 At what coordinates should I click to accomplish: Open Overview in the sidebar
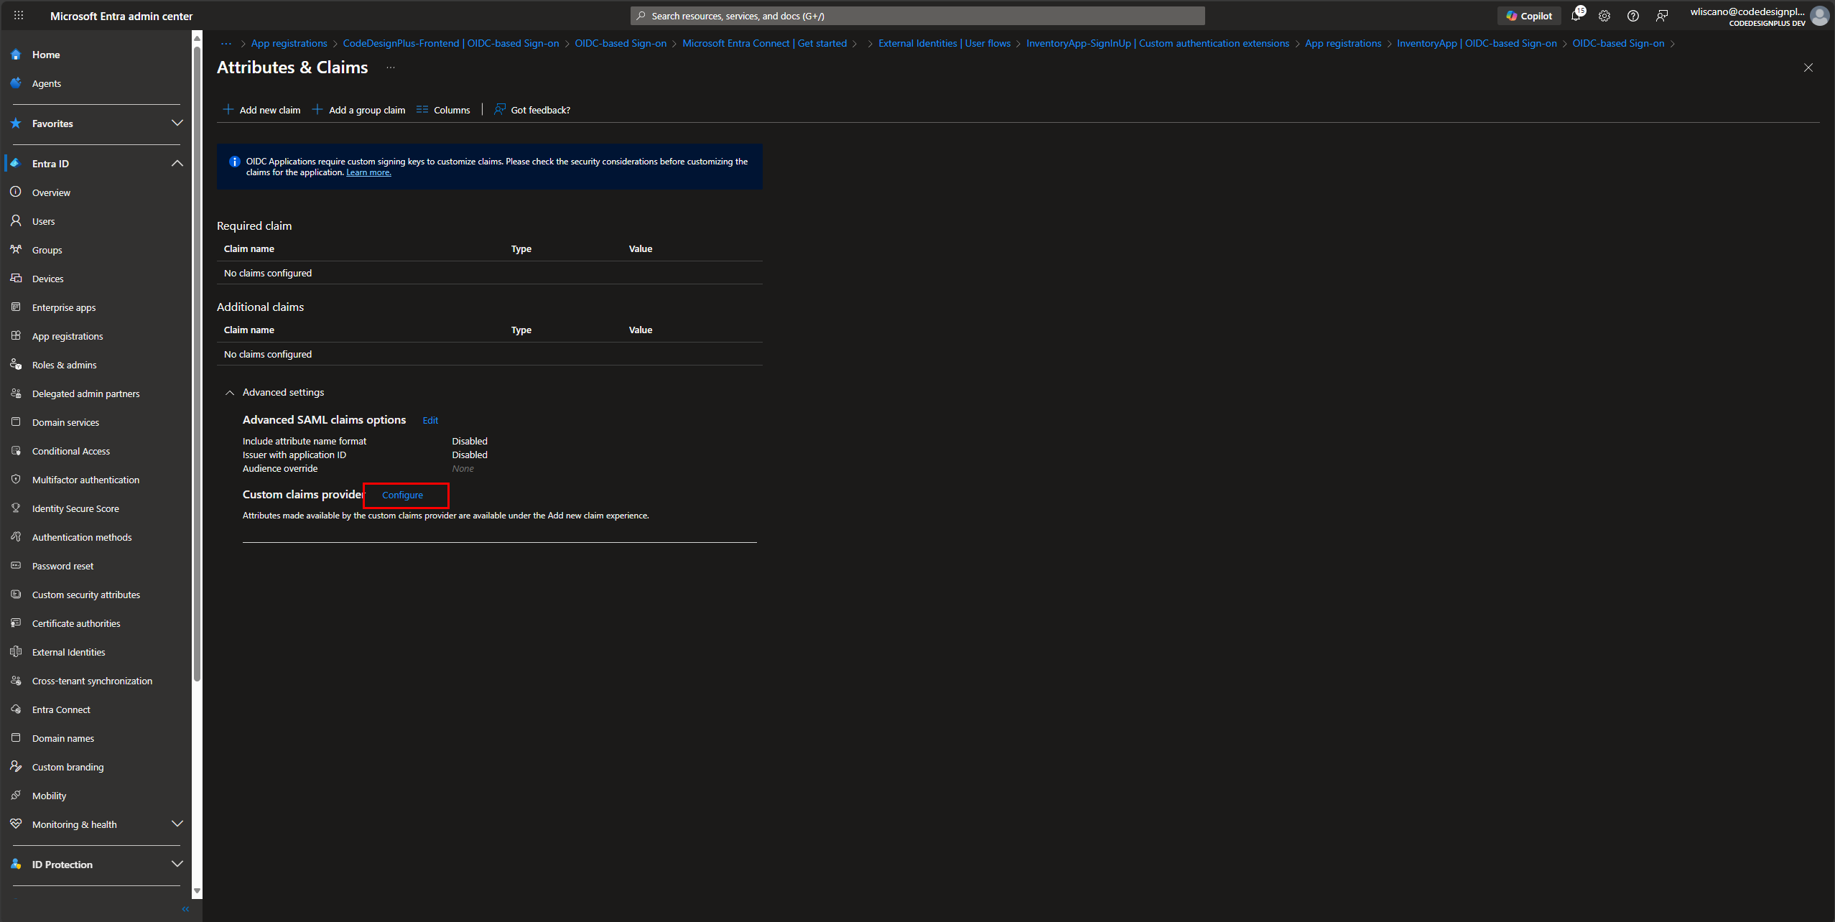pyautogui.click(x=51, y=192)
